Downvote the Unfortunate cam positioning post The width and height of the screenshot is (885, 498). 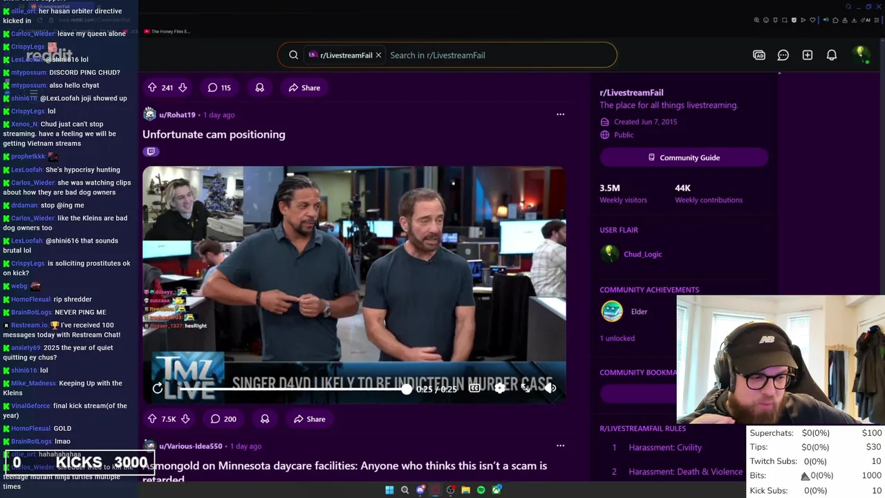[185, 418]
